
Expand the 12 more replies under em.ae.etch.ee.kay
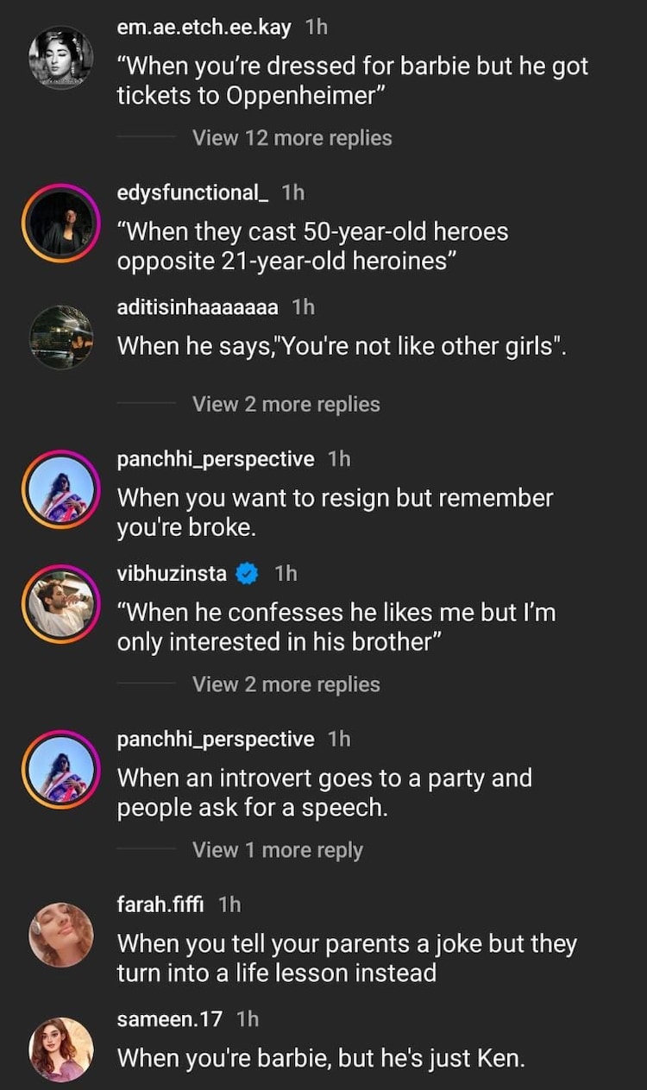coord(292,137)
